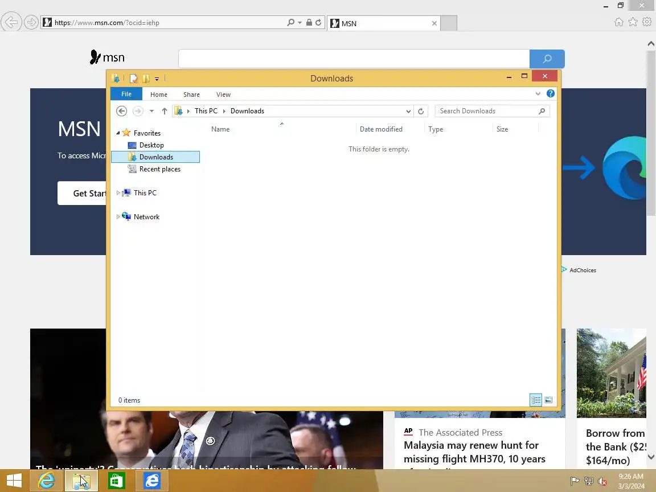Click the browser Home icon

619,22
